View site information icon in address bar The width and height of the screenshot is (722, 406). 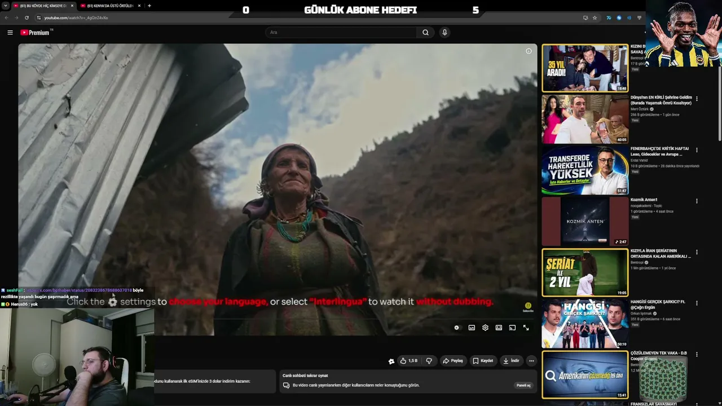point(38,17)
